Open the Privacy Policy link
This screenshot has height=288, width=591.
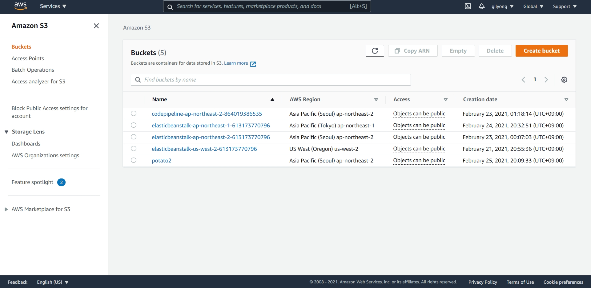[x=483, y=282]
